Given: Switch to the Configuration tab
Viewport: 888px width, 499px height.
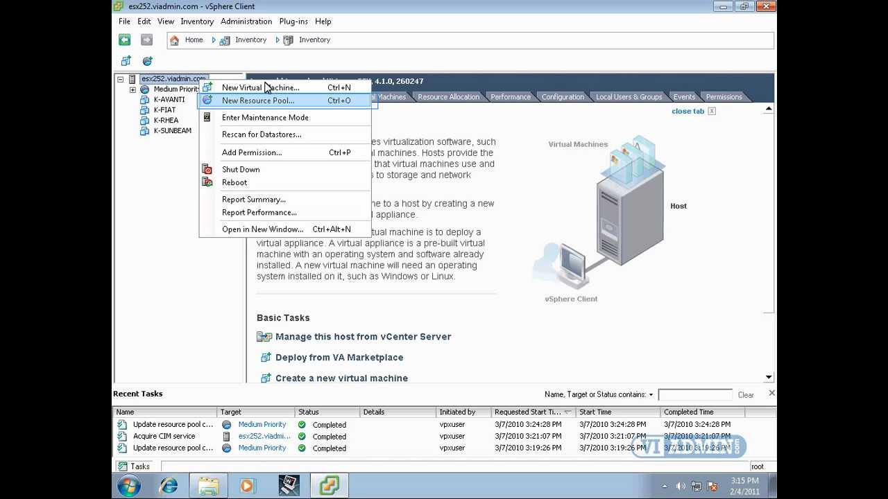Looking at the screenshot, I should [563, 97].
